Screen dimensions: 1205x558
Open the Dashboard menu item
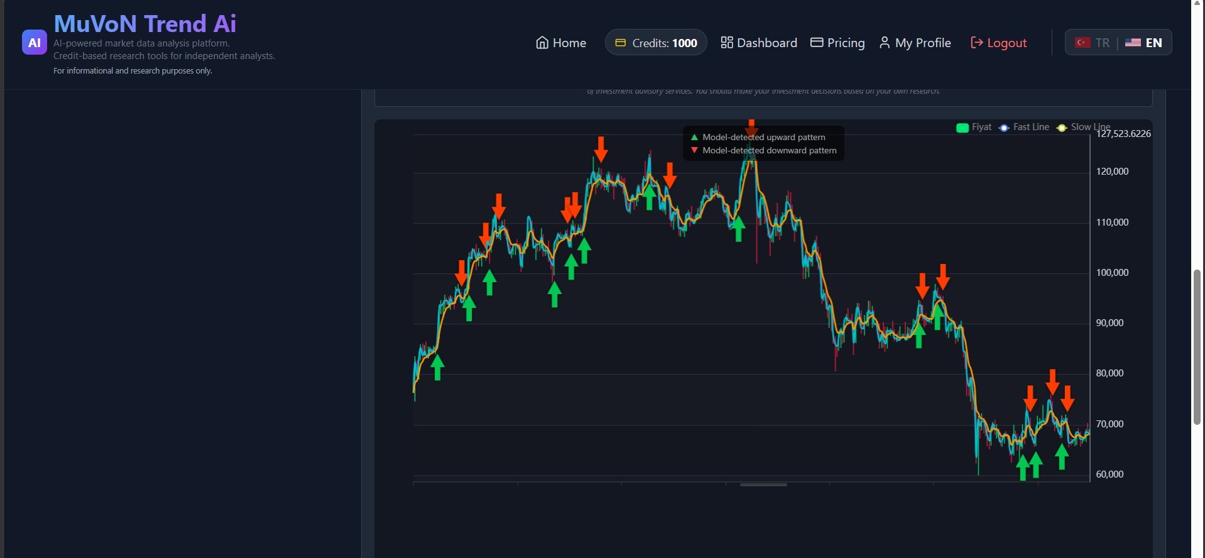tap(759, 43)
